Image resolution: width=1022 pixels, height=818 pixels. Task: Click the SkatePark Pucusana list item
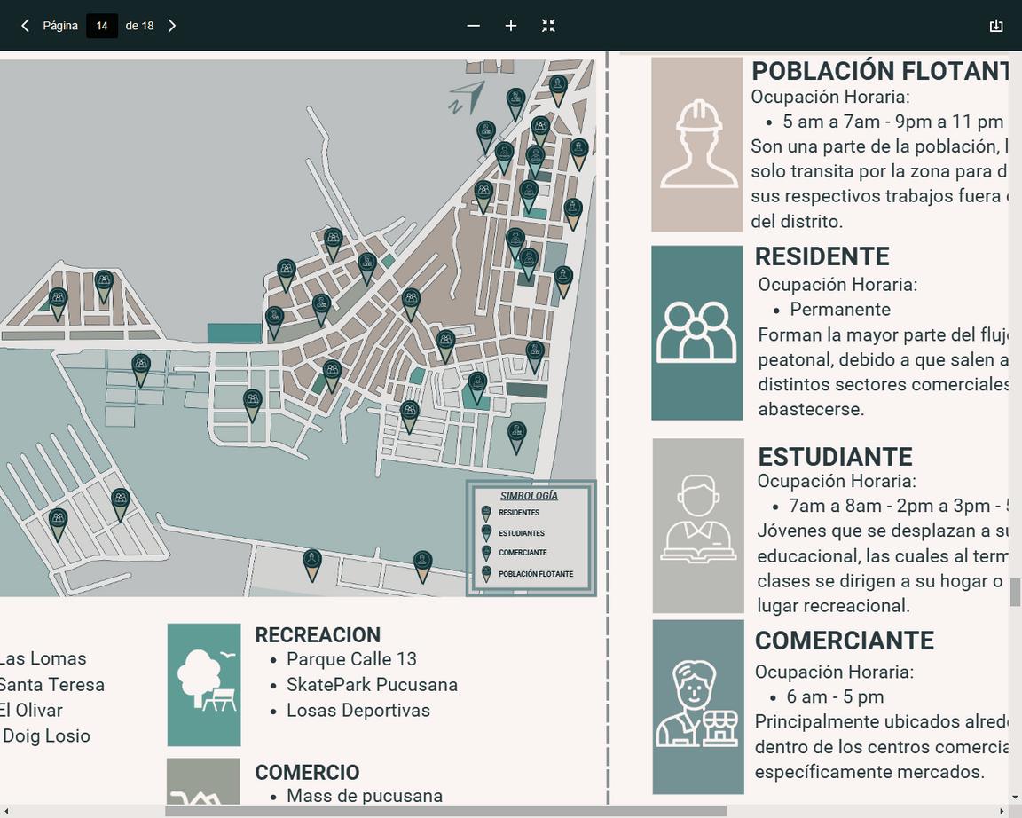[x=373, y=684]
